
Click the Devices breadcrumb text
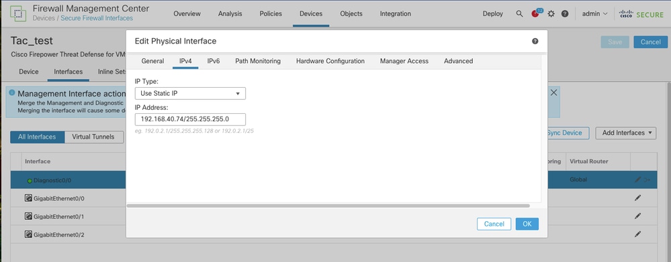(44, 18)
